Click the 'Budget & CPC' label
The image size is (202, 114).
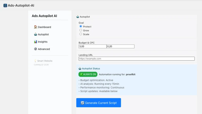click(x=87, y=43)
